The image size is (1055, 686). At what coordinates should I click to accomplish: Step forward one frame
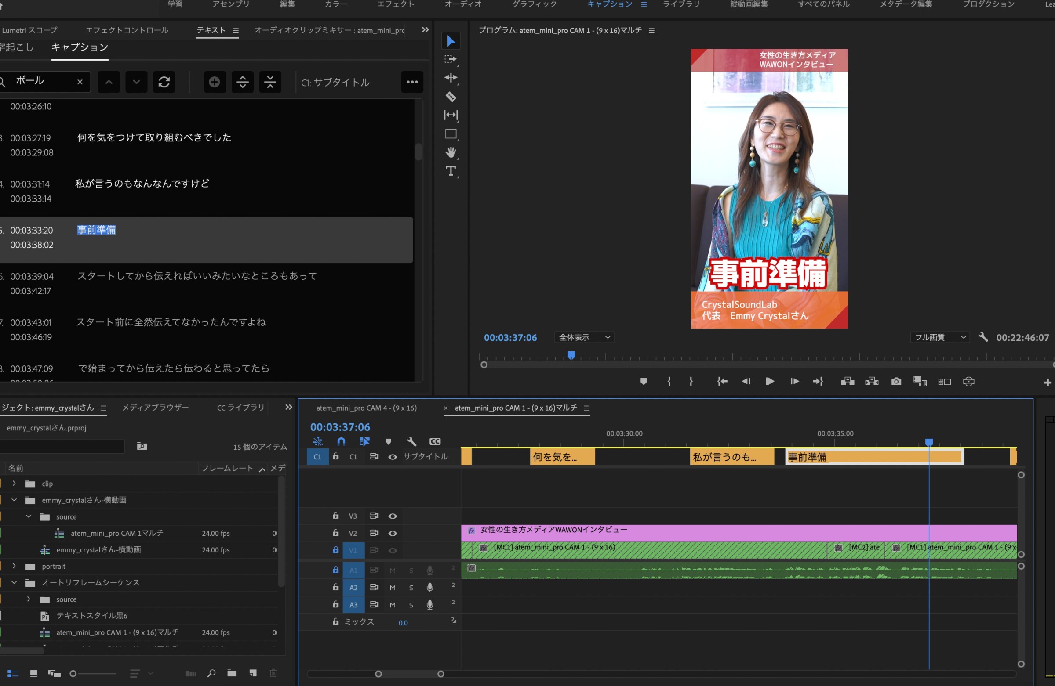pos(794,381)
